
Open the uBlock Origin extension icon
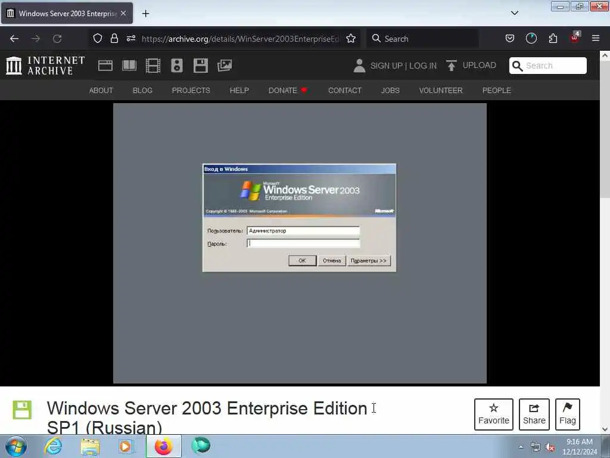[575, 38]
